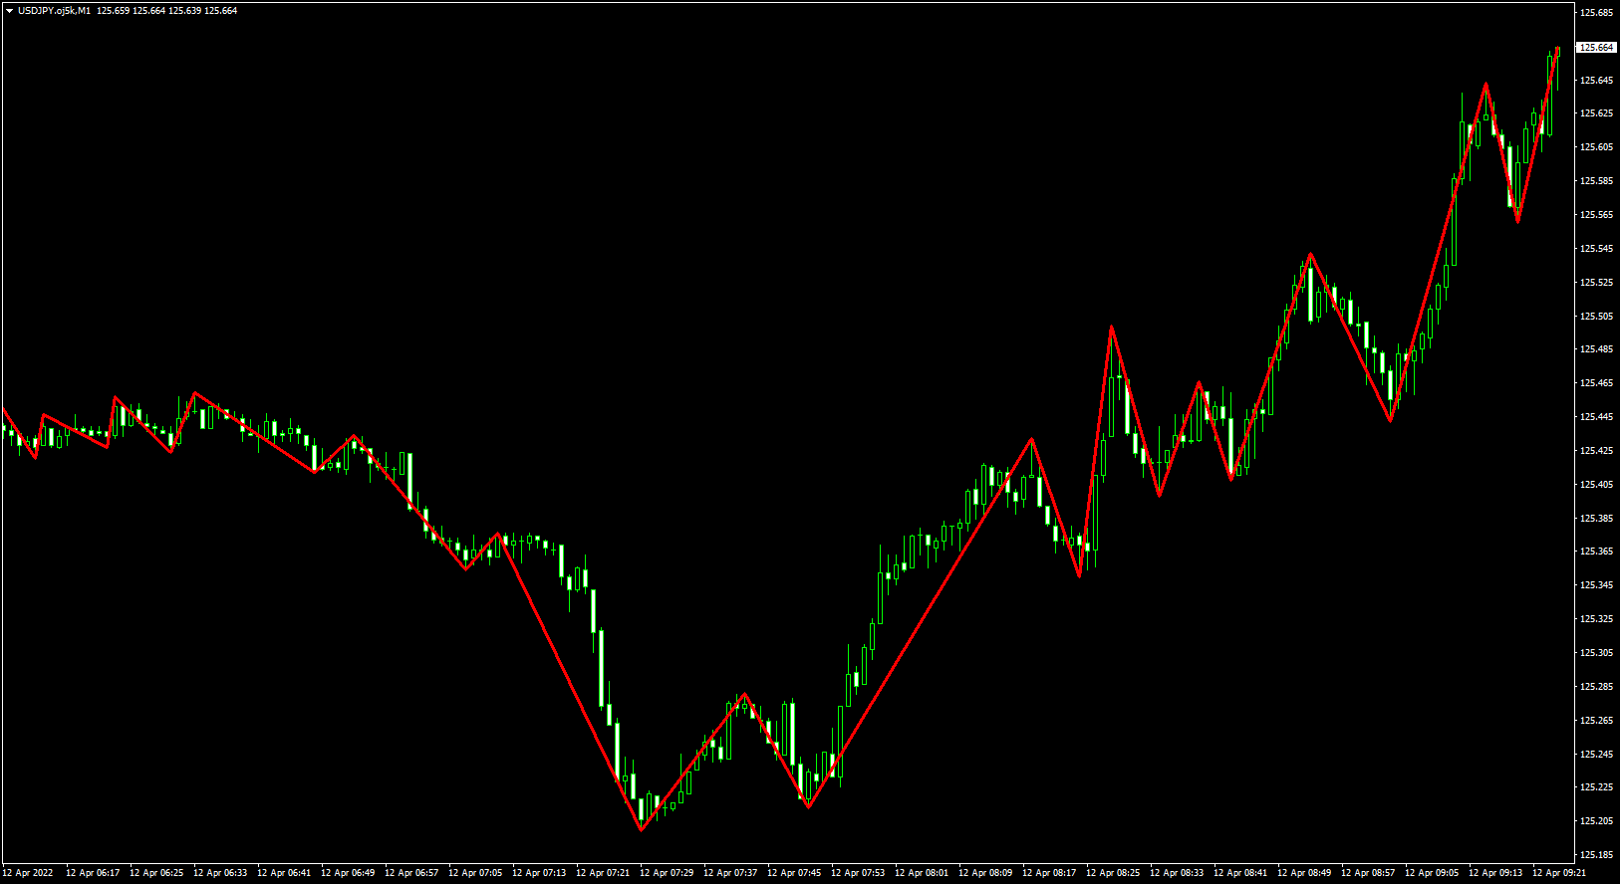Click the 125.505 price axis label

click(1597, 317)
